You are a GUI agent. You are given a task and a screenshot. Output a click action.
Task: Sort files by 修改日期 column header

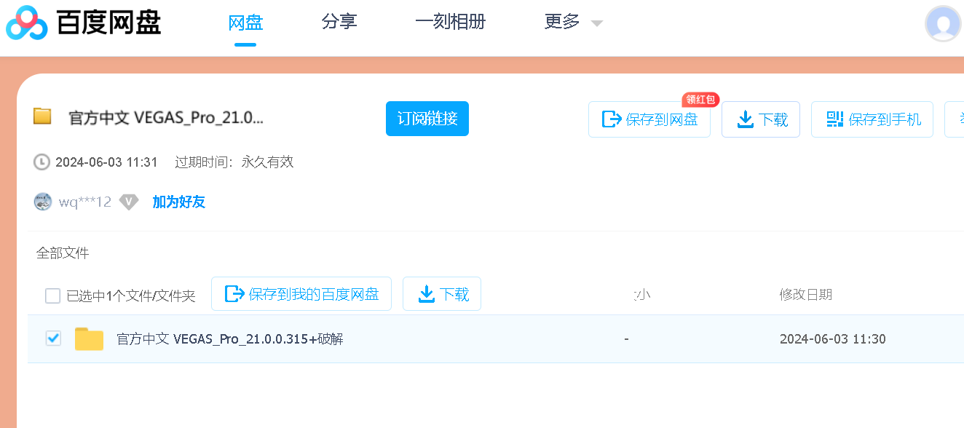coord(805,295)
